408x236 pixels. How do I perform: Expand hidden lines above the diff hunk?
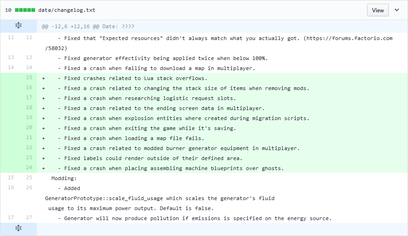pyautogui.click(x=19, y=25)
